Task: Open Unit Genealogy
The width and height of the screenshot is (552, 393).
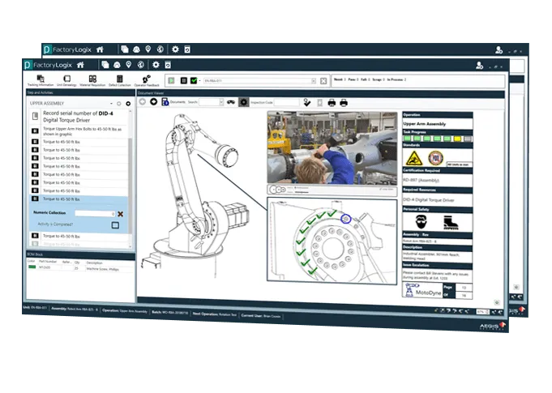Action: coord(66,80)
